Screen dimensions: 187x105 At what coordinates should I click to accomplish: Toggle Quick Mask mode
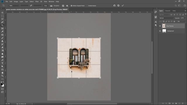point(2,89)
